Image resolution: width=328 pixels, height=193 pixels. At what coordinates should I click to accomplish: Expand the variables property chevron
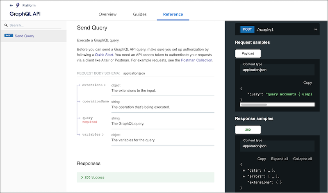click(103, 134)
